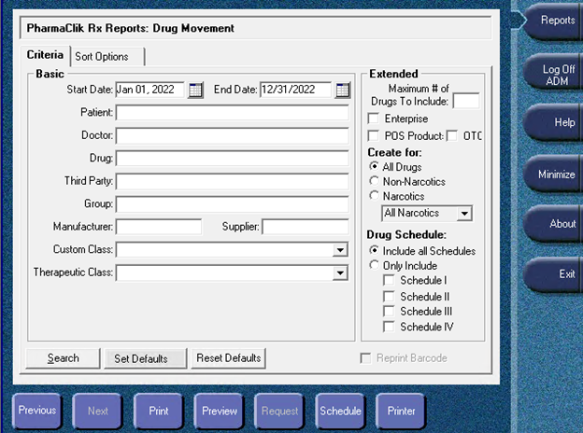
Task: Print the Drug Movement report
Action: (159, 411)
